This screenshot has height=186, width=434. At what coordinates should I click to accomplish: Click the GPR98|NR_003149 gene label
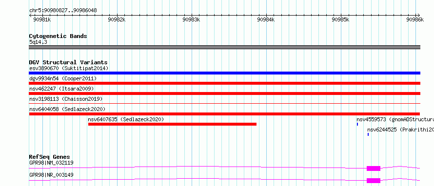coord(51,175)
